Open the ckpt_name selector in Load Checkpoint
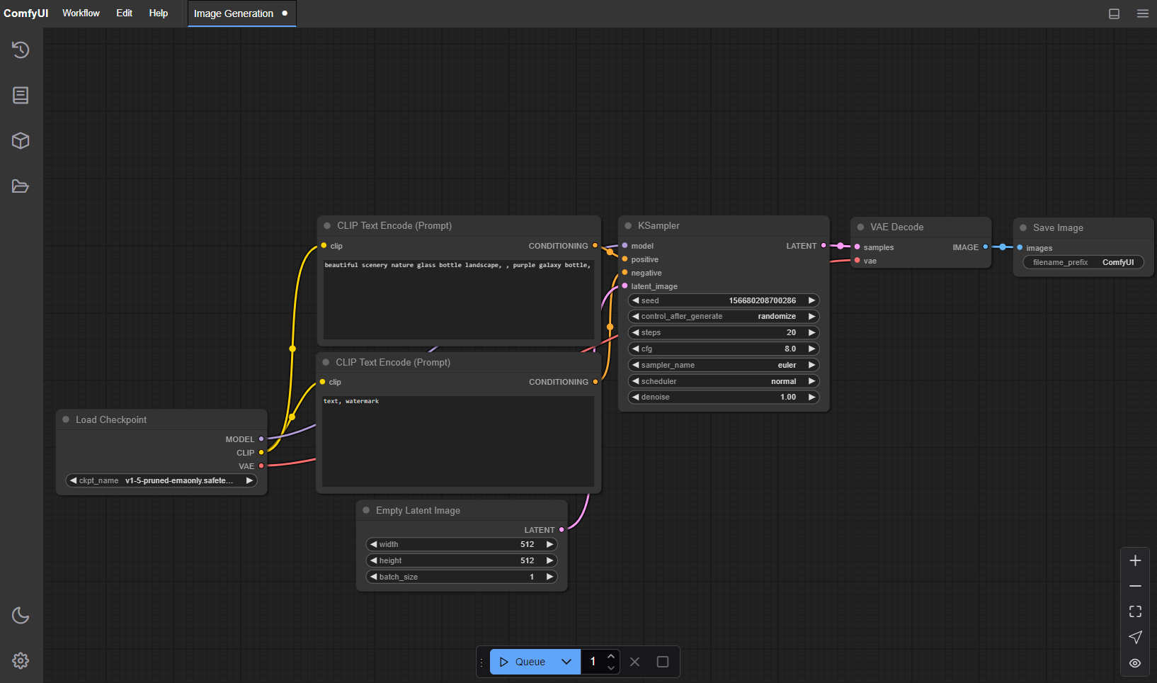The image size is (1157, 683). 161,480
